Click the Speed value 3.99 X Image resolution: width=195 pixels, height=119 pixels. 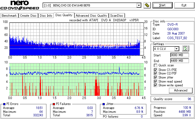coord(187,115)
